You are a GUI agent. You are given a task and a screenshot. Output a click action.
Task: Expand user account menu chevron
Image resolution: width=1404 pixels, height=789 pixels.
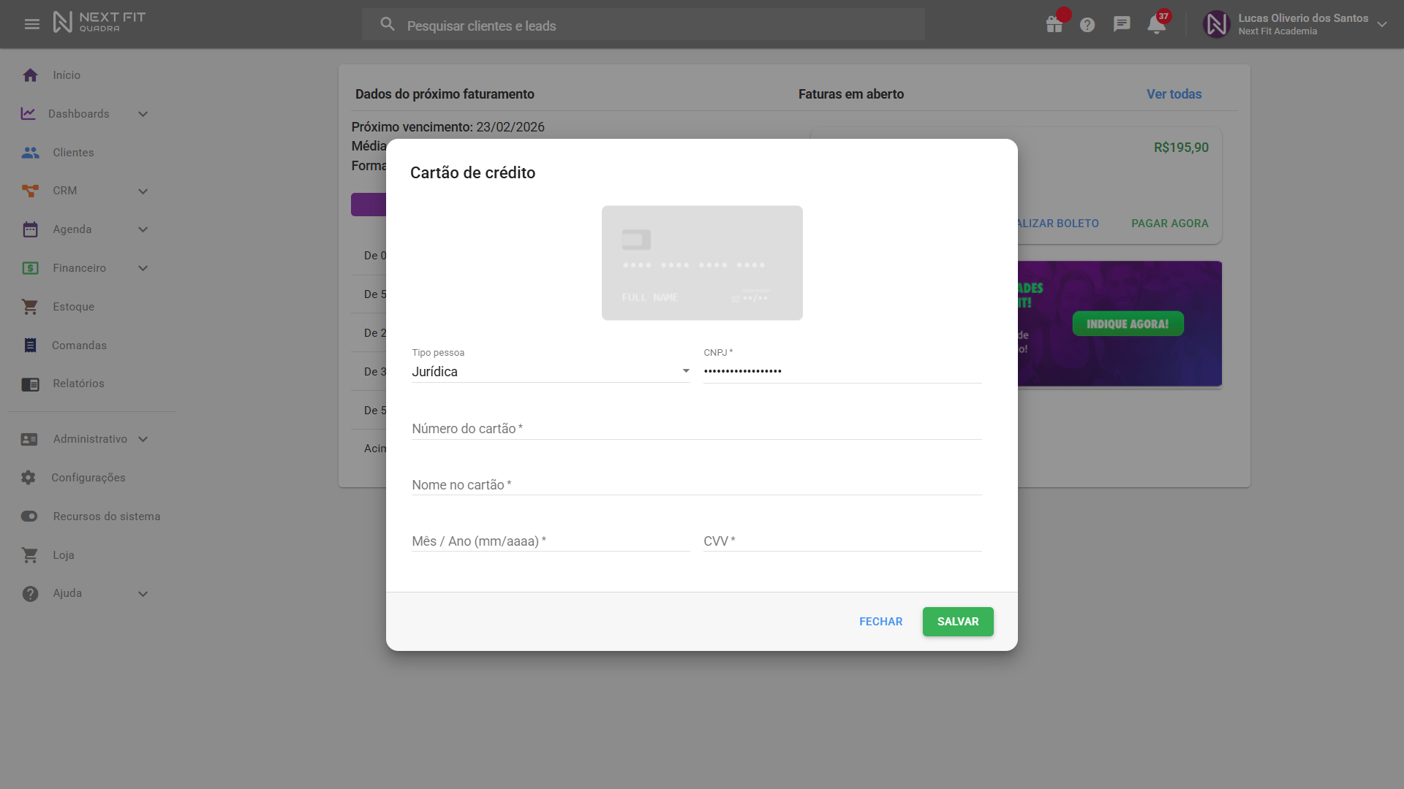(1382, 24)
